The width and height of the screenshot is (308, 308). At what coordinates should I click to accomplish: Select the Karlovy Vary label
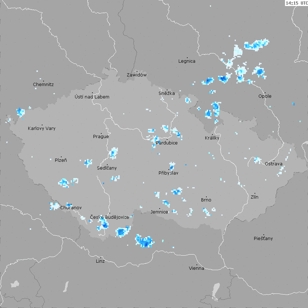tap(42, 129)
